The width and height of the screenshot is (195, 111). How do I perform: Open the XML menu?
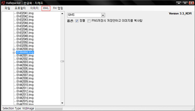46,8
